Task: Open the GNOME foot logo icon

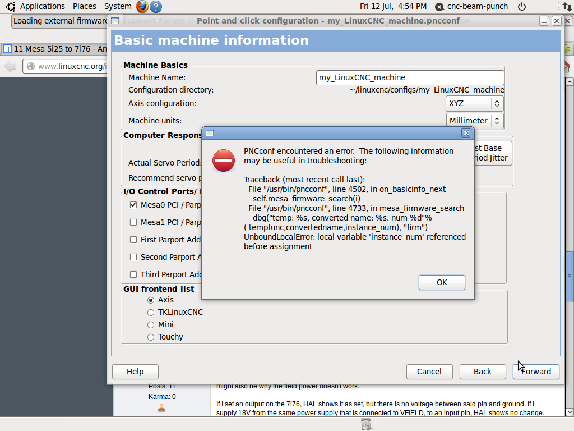Action: click(10, 6)
